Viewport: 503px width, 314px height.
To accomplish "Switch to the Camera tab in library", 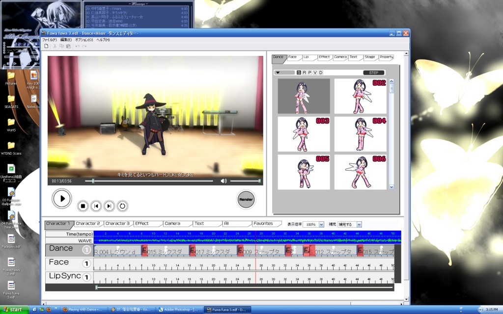I will click(340, 57).
